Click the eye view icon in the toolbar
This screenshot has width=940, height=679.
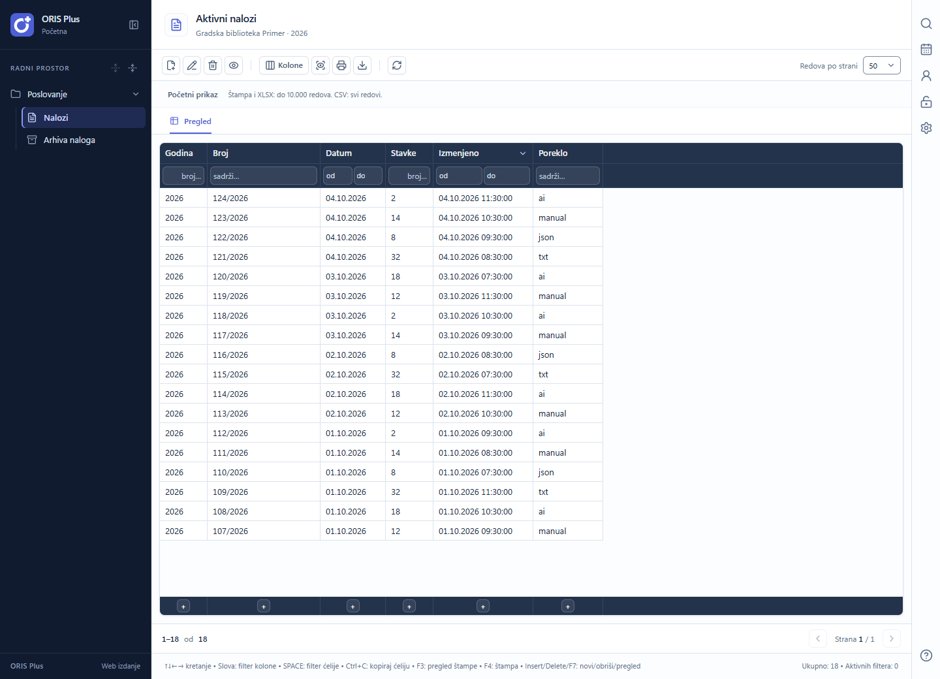pyautogui.click(x=234, y=65)
